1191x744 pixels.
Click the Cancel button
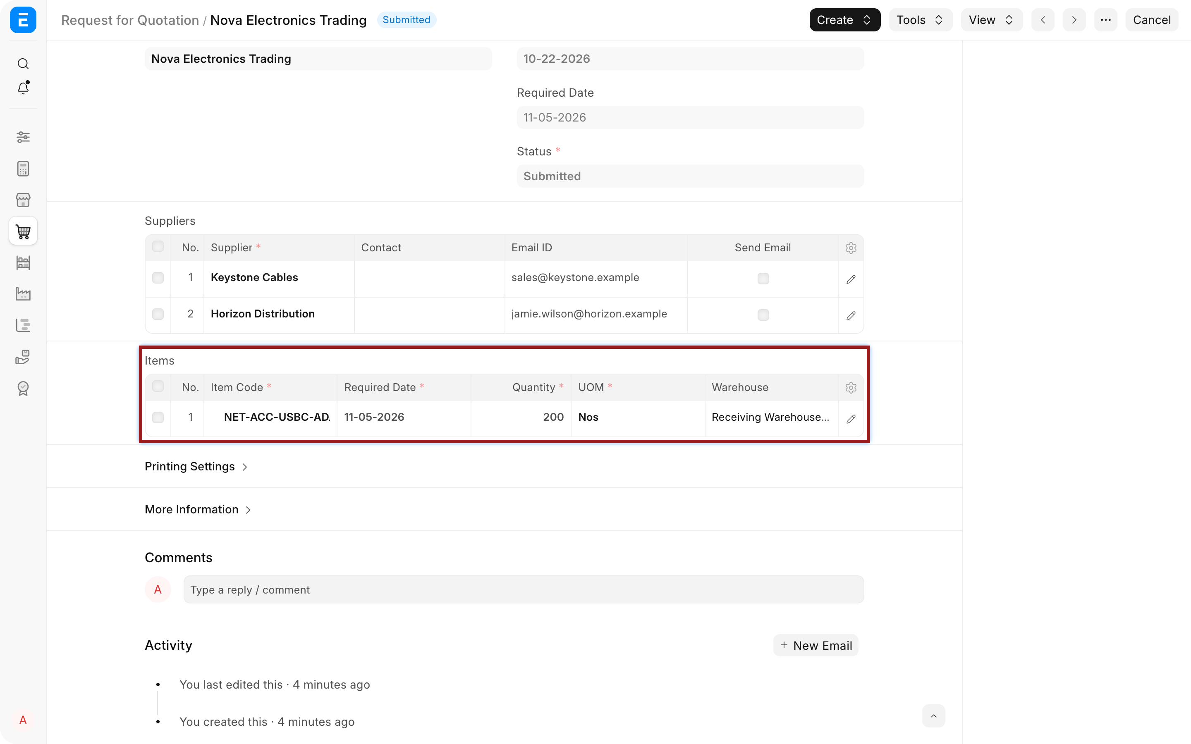[x=1151, y=20]
